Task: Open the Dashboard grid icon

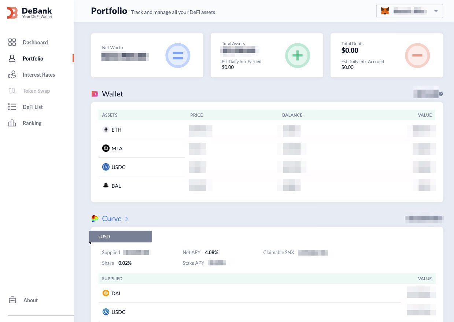Action: point(12,42)
